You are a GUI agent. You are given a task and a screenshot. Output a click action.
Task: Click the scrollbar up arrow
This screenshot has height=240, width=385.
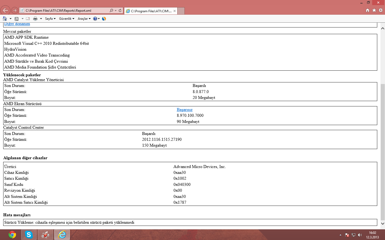click(383, 28)
